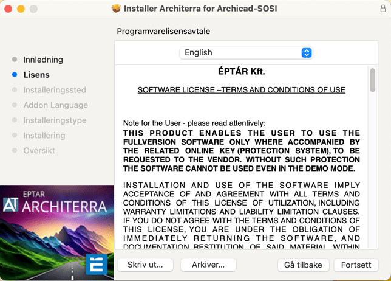Click Gå tilbake to go back
391x281 pixels.
pos(304,265)
